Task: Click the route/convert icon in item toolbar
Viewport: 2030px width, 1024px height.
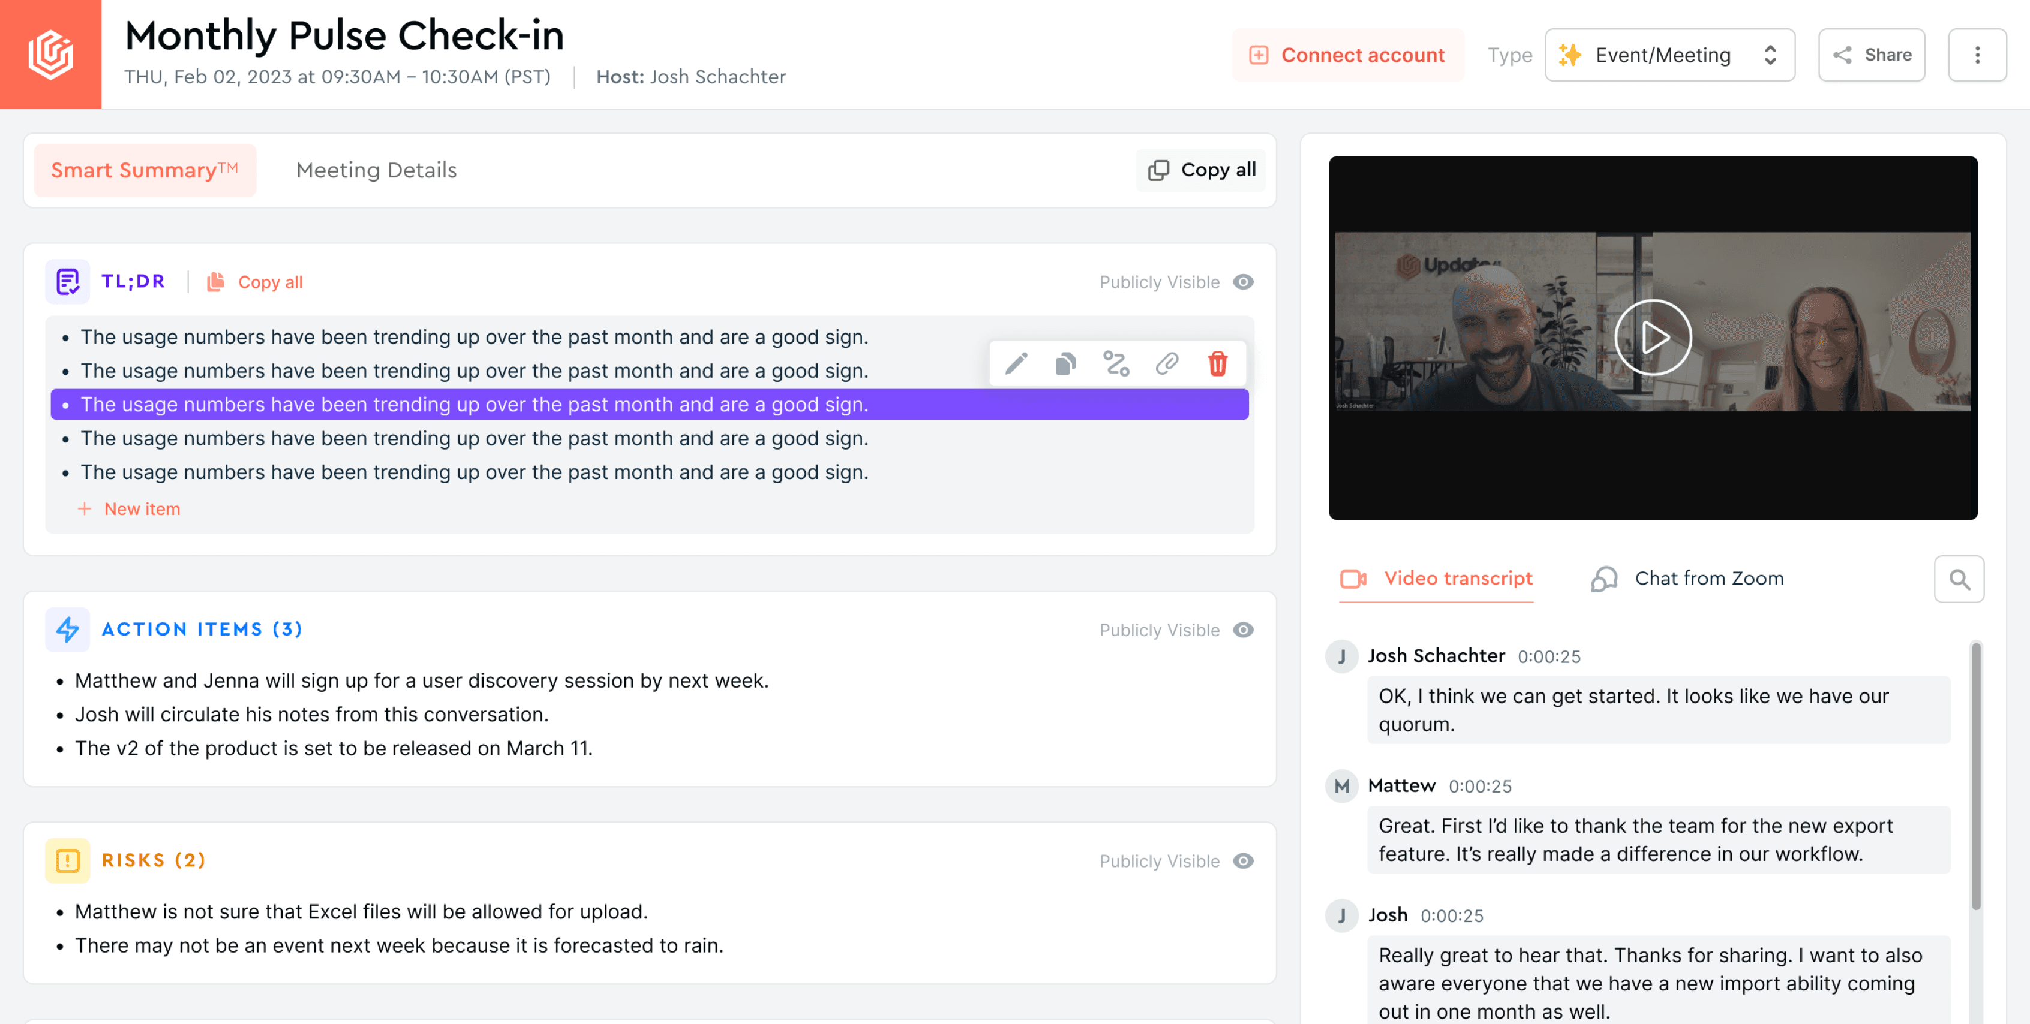Action: pyautogui.click(x=1116, y=363)
